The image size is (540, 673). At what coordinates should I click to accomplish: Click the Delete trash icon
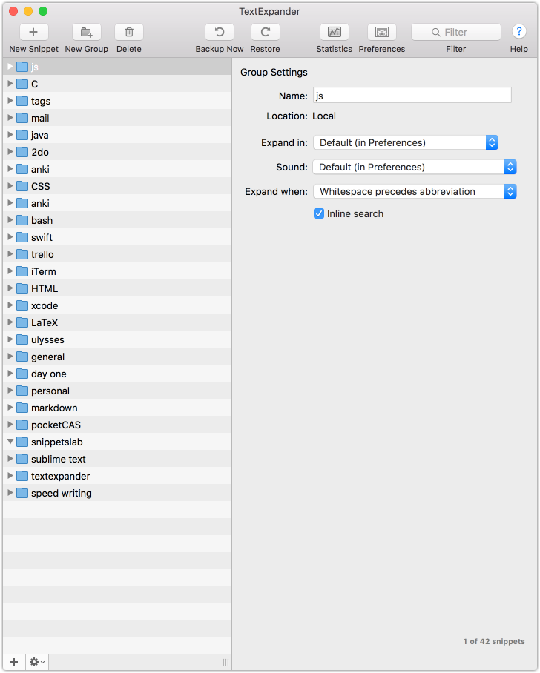click(129, 32)
